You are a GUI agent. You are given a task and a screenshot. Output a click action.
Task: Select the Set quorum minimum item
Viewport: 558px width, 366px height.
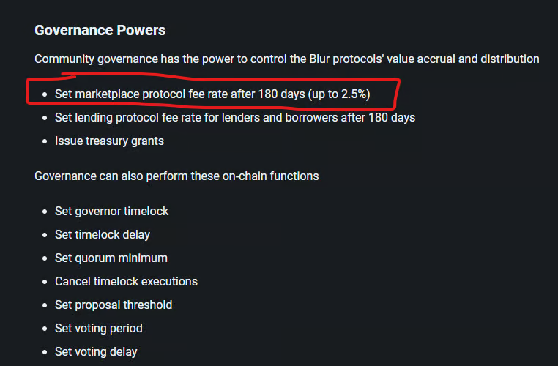pos(111,258)
